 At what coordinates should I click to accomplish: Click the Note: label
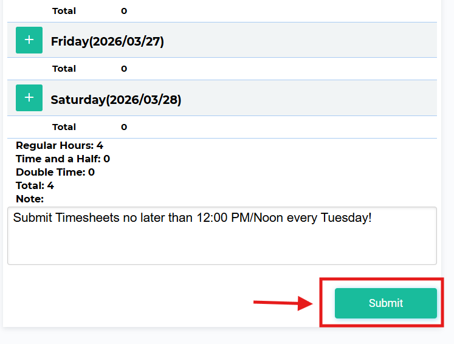pos(30,199)
